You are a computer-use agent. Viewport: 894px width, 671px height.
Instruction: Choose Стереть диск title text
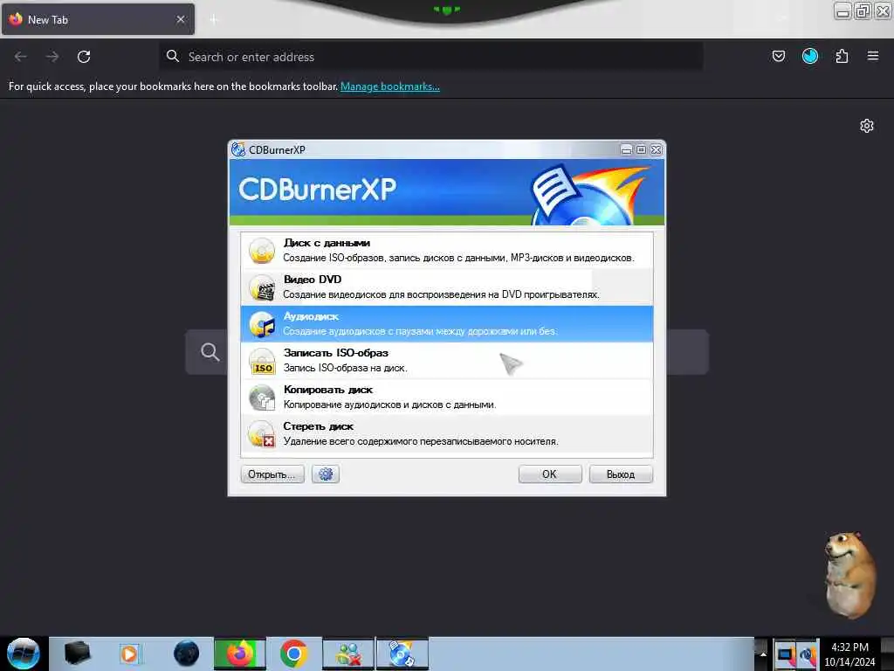coord(318,426)
